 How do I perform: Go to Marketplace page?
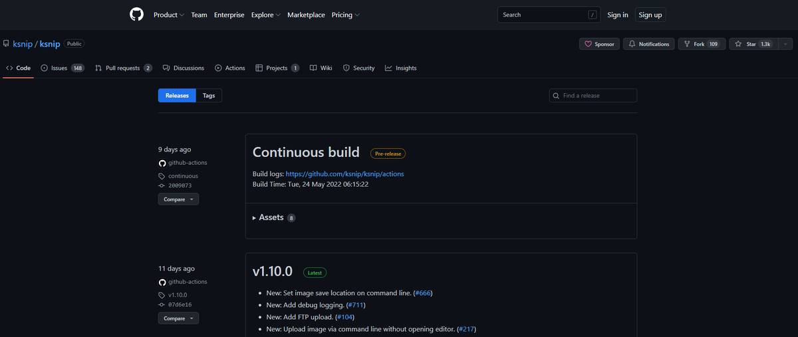[306, 15]
